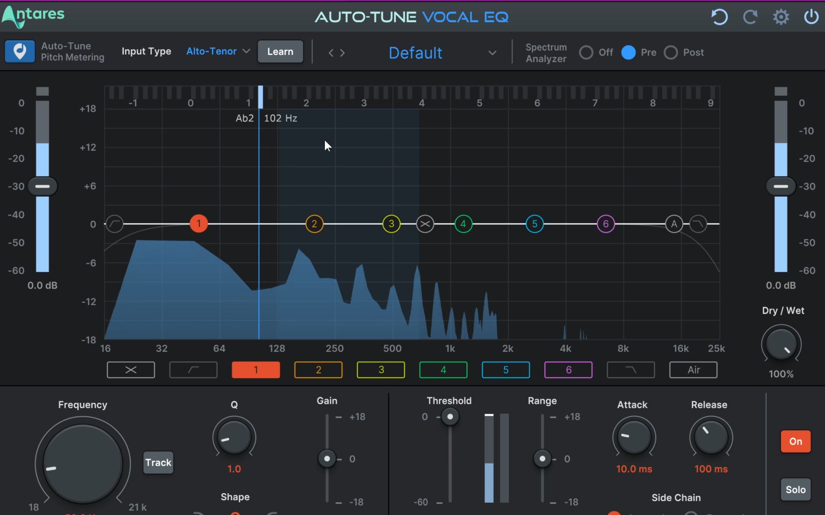Select band 3 yellow node on graph

392,224
